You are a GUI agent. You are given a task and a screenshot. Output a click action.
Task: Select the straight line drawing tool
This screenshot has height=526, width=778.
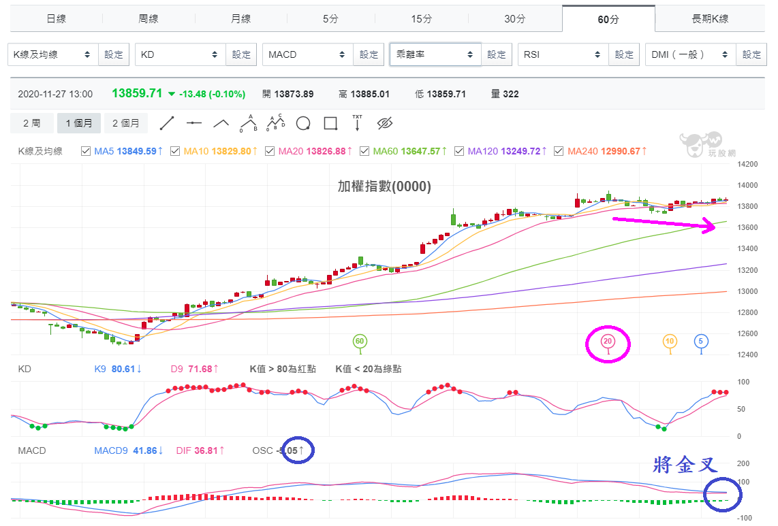167,123
